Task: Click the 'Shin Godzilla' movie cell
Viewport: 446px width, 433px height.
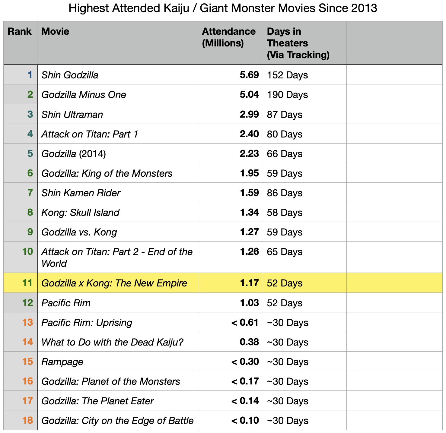Action: (118, 75)
